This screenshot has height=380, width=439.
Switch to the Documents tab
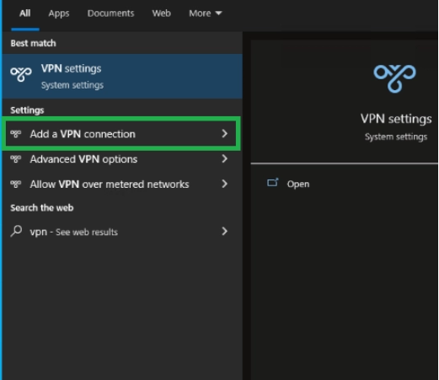(x=110, y=13)
